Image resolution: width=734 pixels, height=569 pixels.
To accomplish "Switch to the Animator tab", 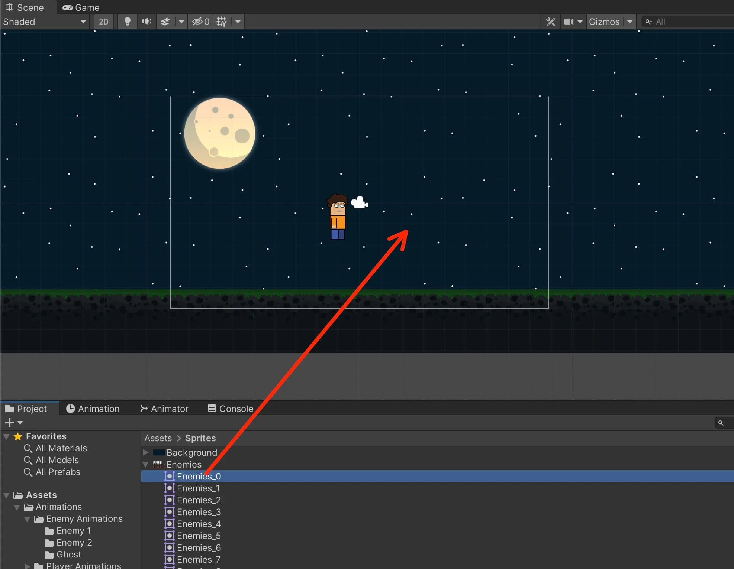I will 164,409.
